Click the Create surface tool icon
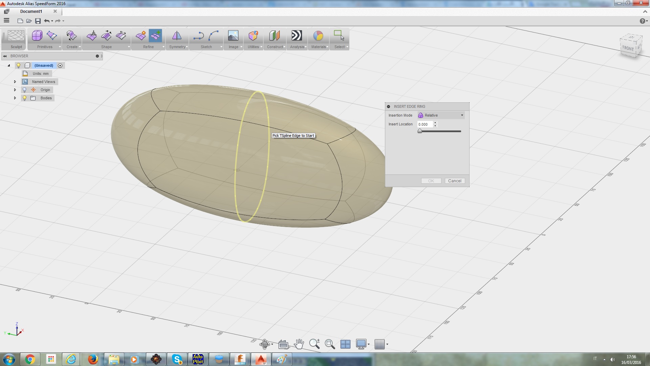Image resolution: width=650 pixels, height=366 pixels. [71, 36]
